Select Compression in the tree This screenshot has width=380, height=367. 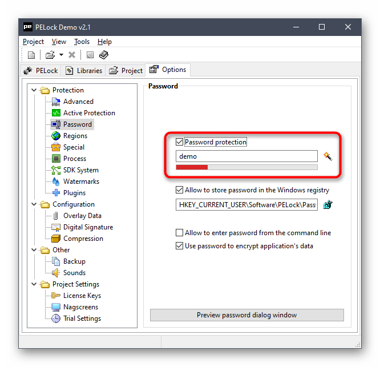83,239
